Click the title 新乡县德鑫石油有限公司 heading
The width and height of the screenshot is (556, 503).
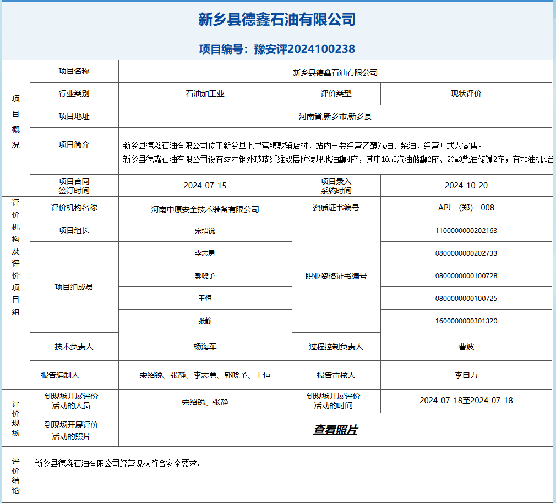[x=277, y=19]
